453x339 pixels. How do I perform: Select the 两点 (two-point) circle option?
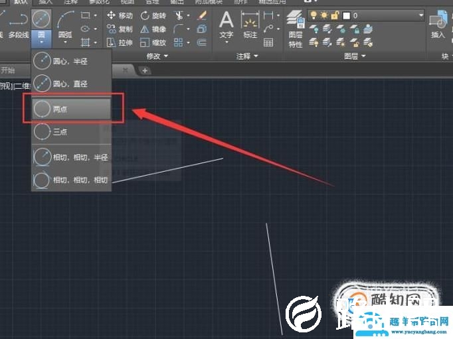(71, 109)
